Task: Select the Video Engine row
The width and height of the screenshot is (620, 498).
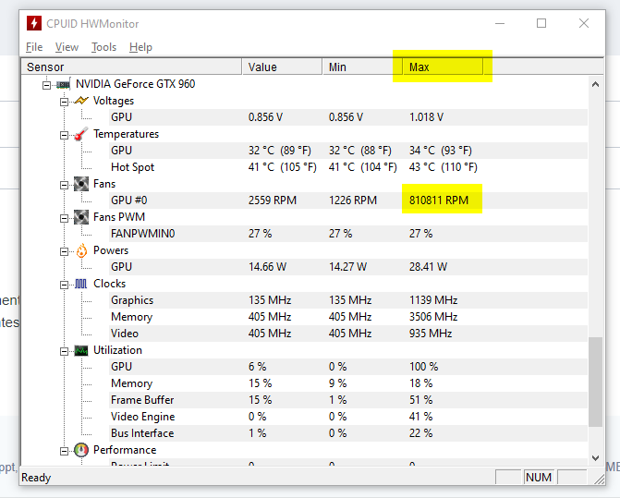Action: tap(348, 416)
